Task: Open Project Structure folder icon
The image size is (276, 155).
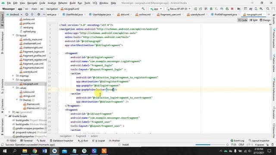Action: [x=238, y=9]
